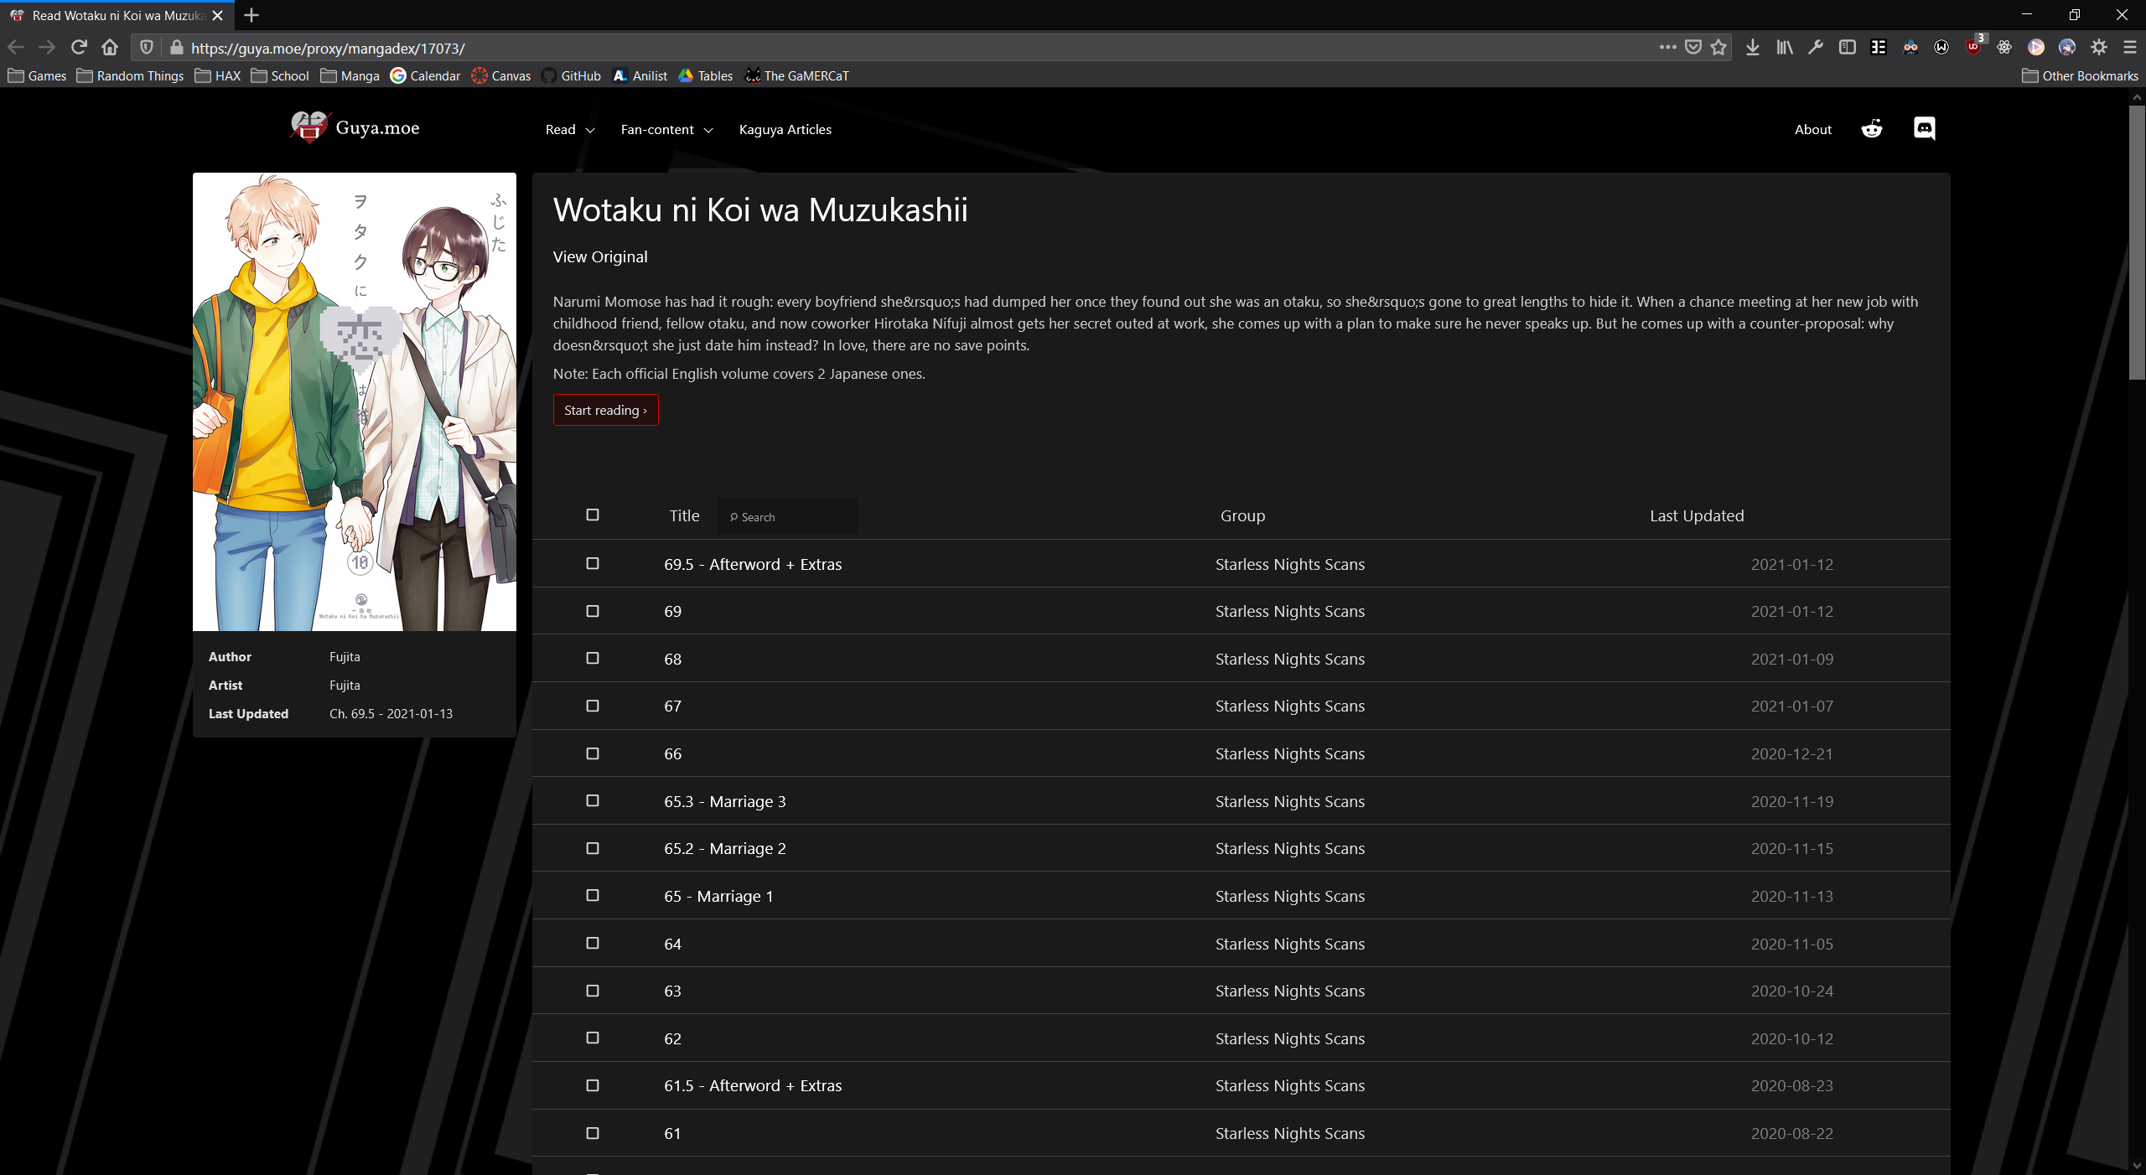Expand the Read dropdown menu
Viewport: 2146px width, 1175px height.
pos(569,130)
